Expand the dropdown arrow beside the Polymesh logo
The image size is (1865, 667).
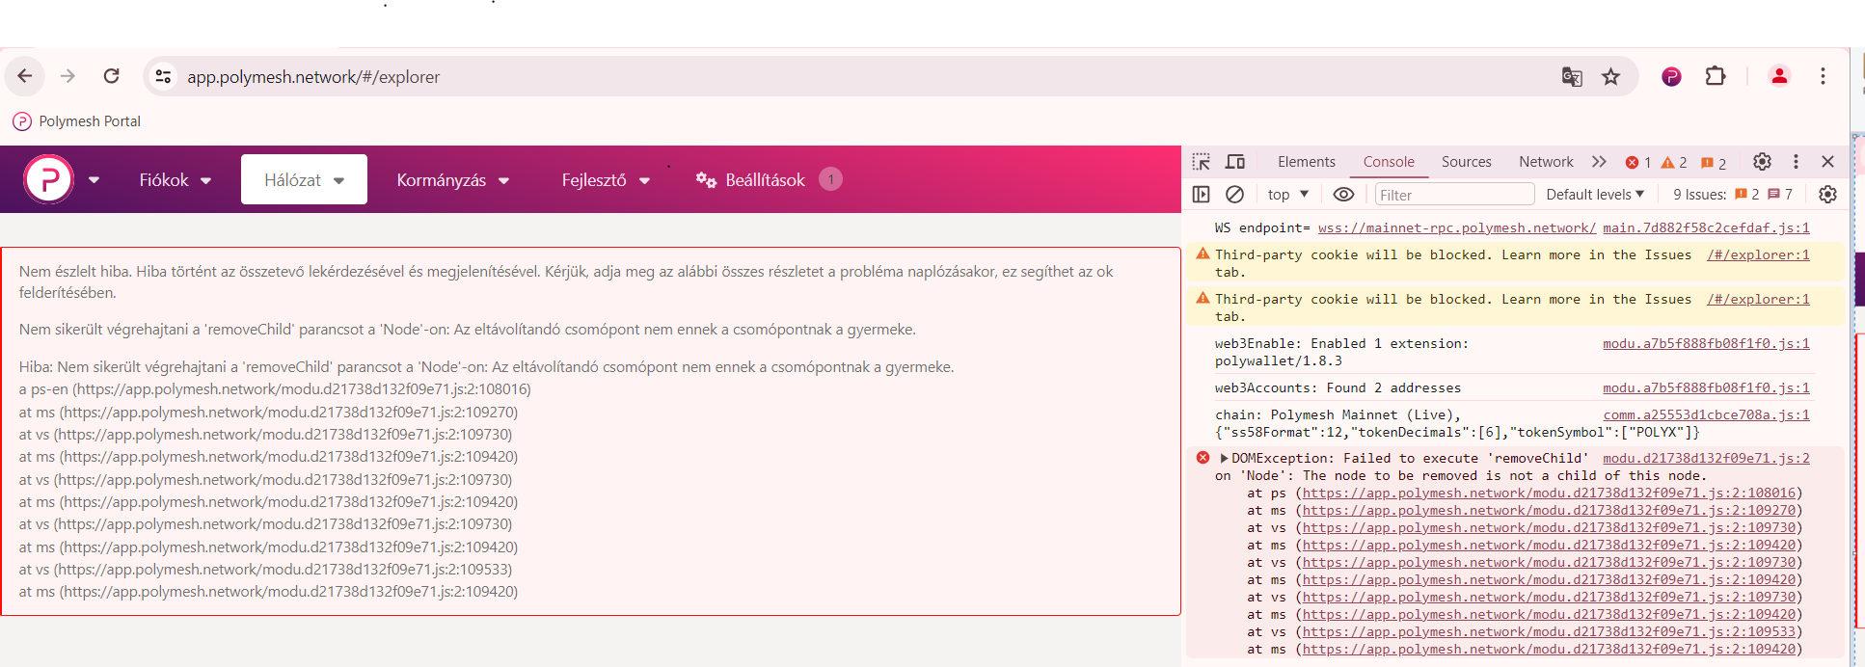94,180
